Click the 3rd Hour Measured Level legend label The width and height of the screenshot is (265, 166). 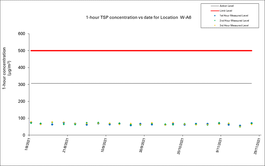click(x=234, y=25)
